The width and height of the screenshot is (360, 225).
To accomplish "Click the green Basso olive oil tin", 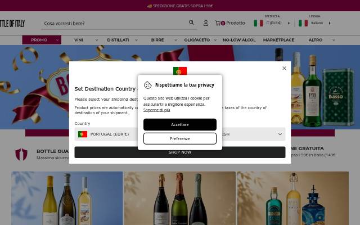I will click(x=339, y=97).
